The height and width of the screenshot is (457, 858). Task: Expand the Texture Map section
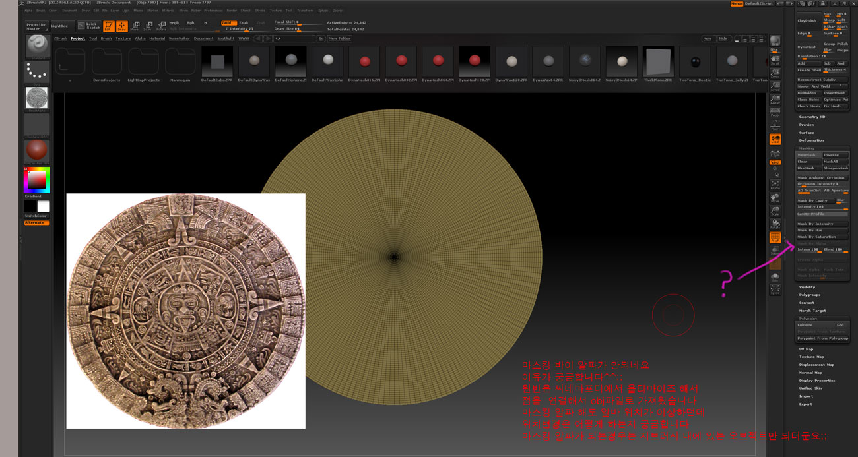coord(811,357)
